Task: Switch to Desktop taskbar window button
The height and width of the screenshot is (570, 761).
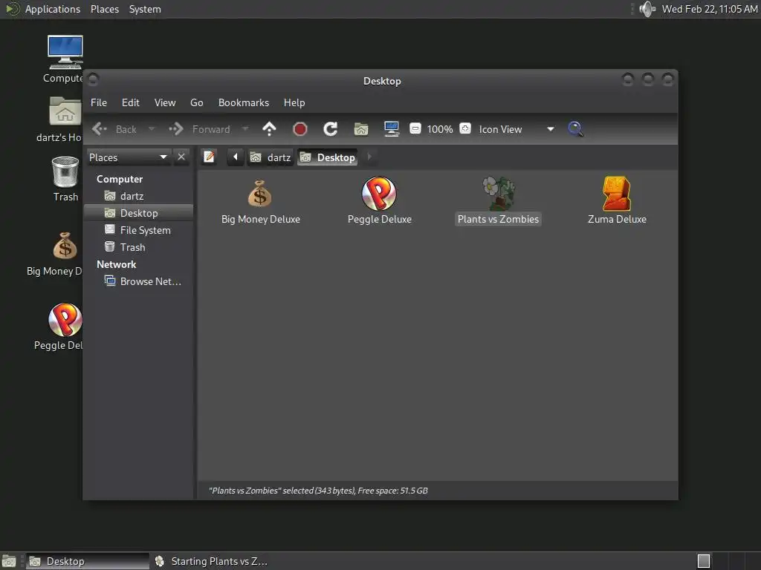Action: click(88, 561)
